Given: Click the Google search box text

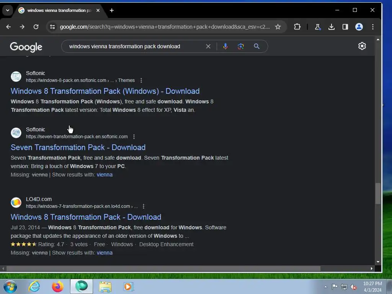Looking at the screenshot, I should pos(124,46).
